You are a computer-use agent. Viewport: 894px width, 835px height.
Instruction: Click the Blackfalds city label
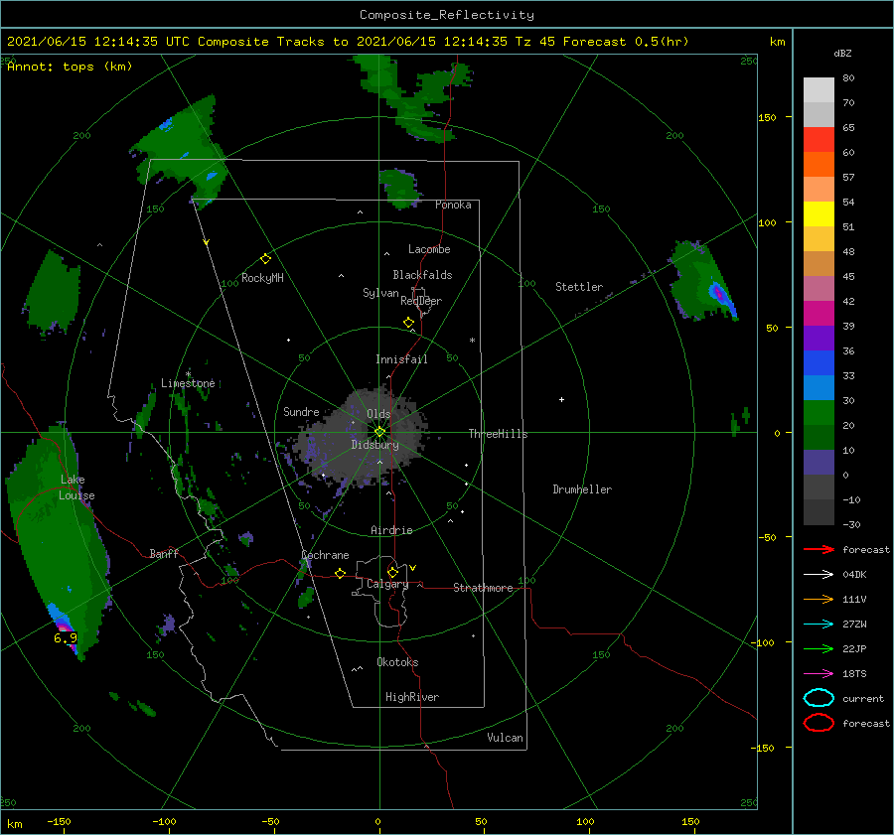(x=422, y=275)
